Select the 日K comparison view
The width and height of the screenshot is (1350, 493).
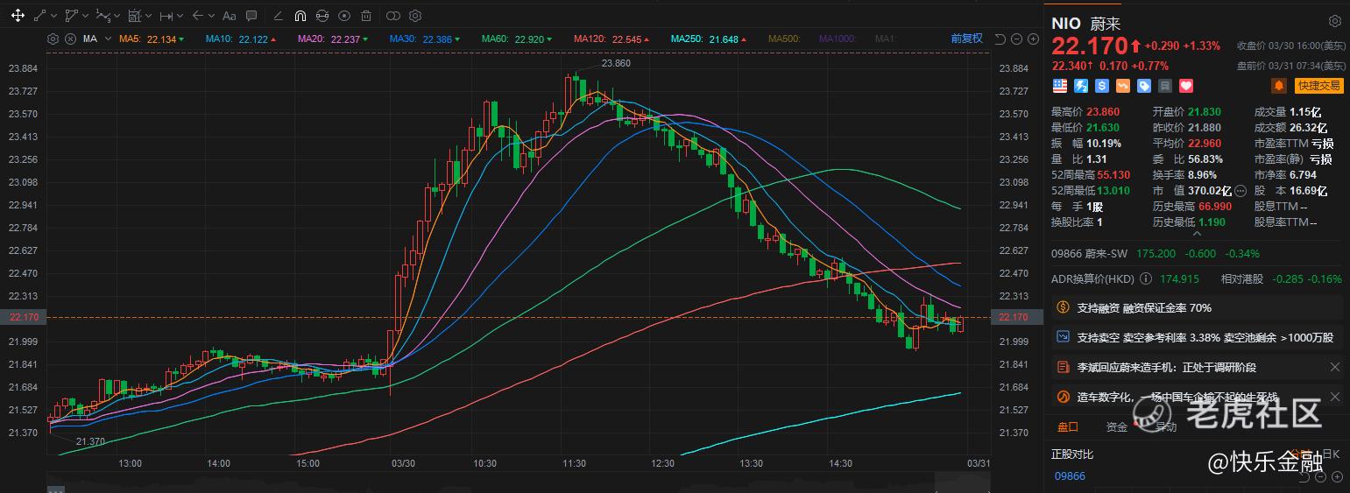1332,454
